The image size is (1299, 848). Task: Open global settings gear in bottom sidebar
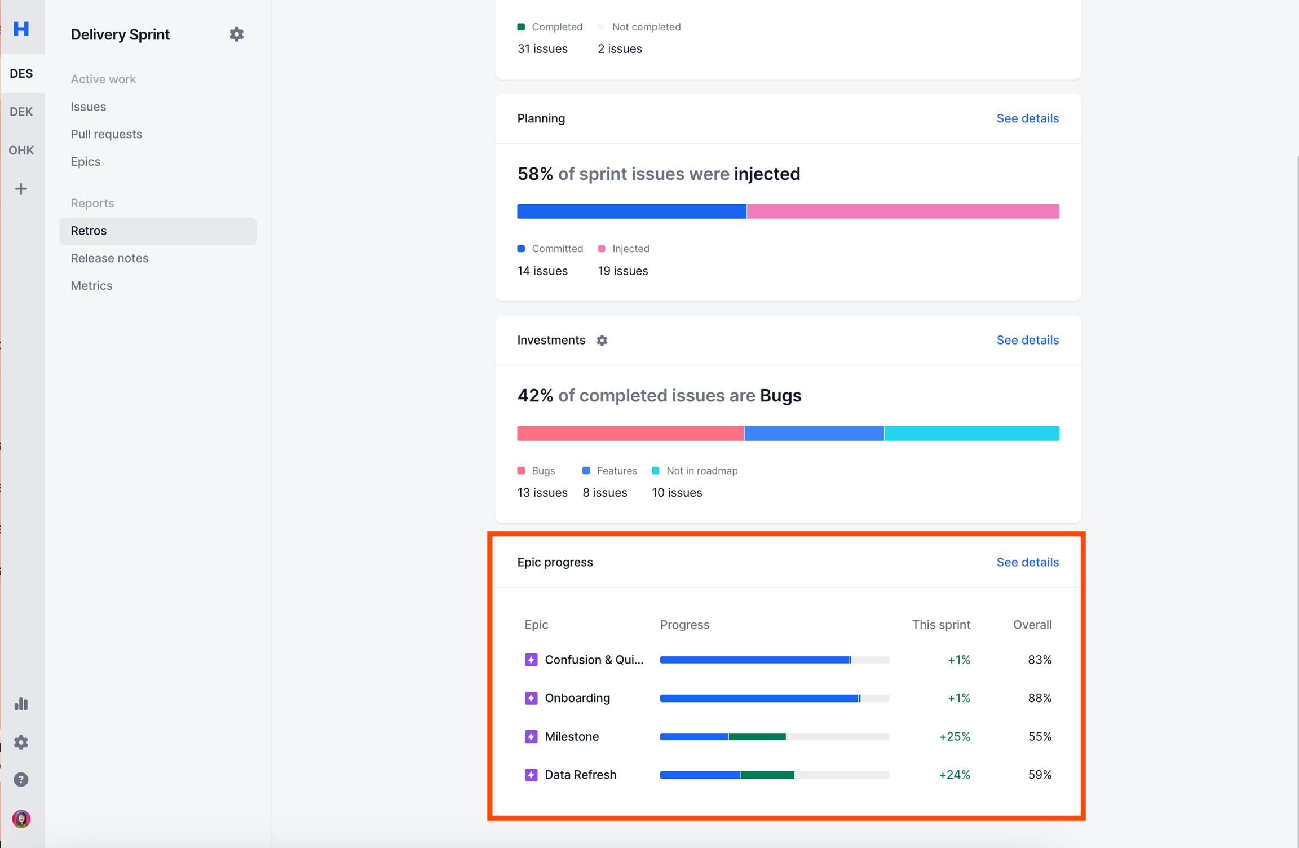[x=21, y=742]
